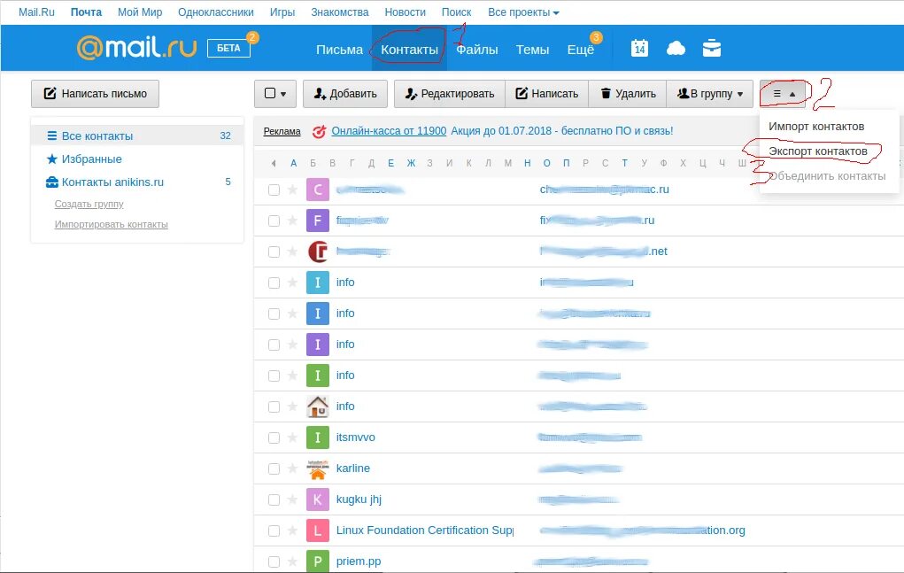Star the kugku jhj contact
Viewport: 904px width, 573px height.
pyautogui.click(x=292, y=499)
